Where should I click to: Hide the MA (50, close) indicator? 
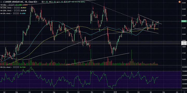(x=14, y=13)
